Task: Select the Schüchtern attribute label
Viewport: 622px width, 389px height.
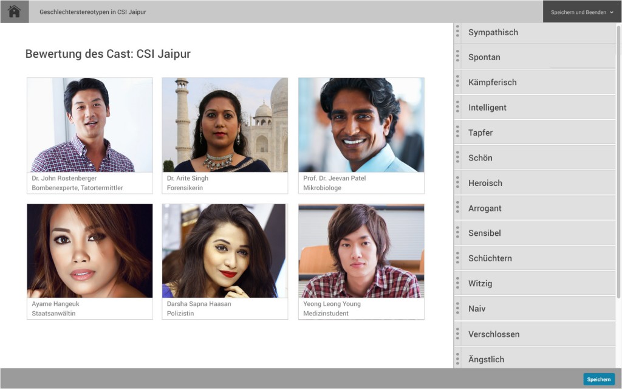Action: click(490, 258)
